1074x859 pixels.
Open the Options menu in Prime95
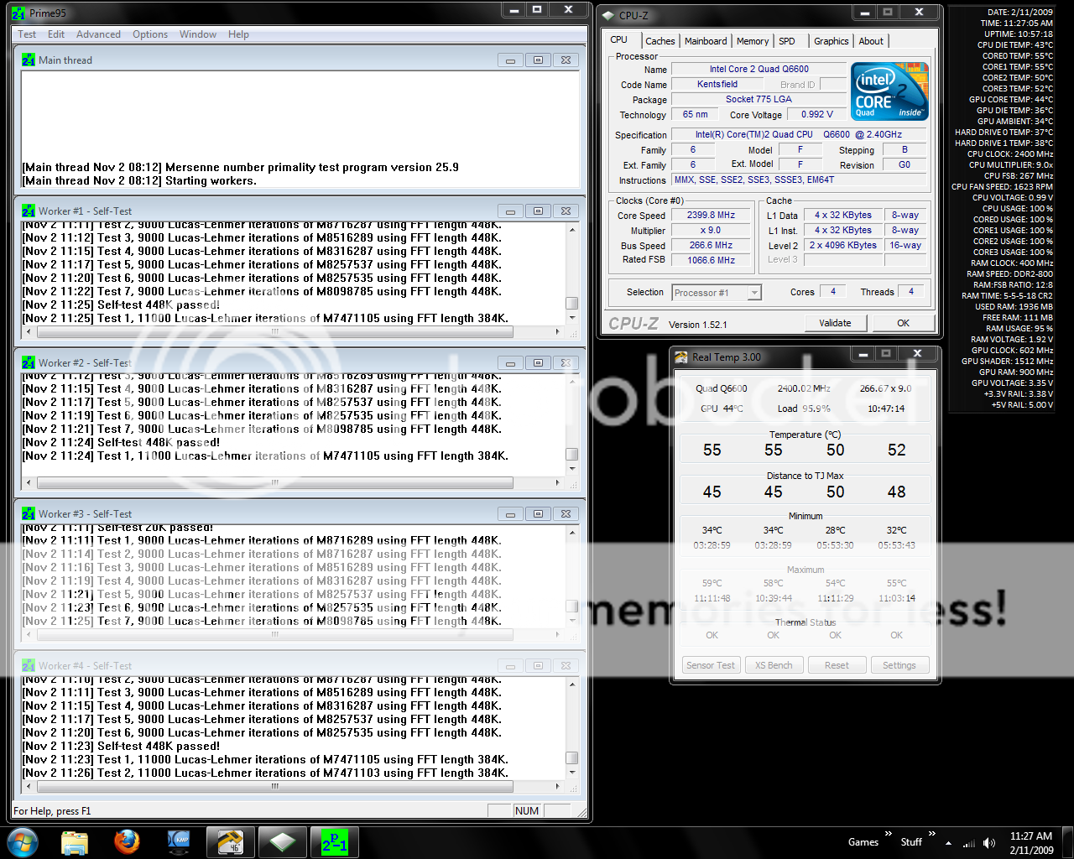click(149, 34)
